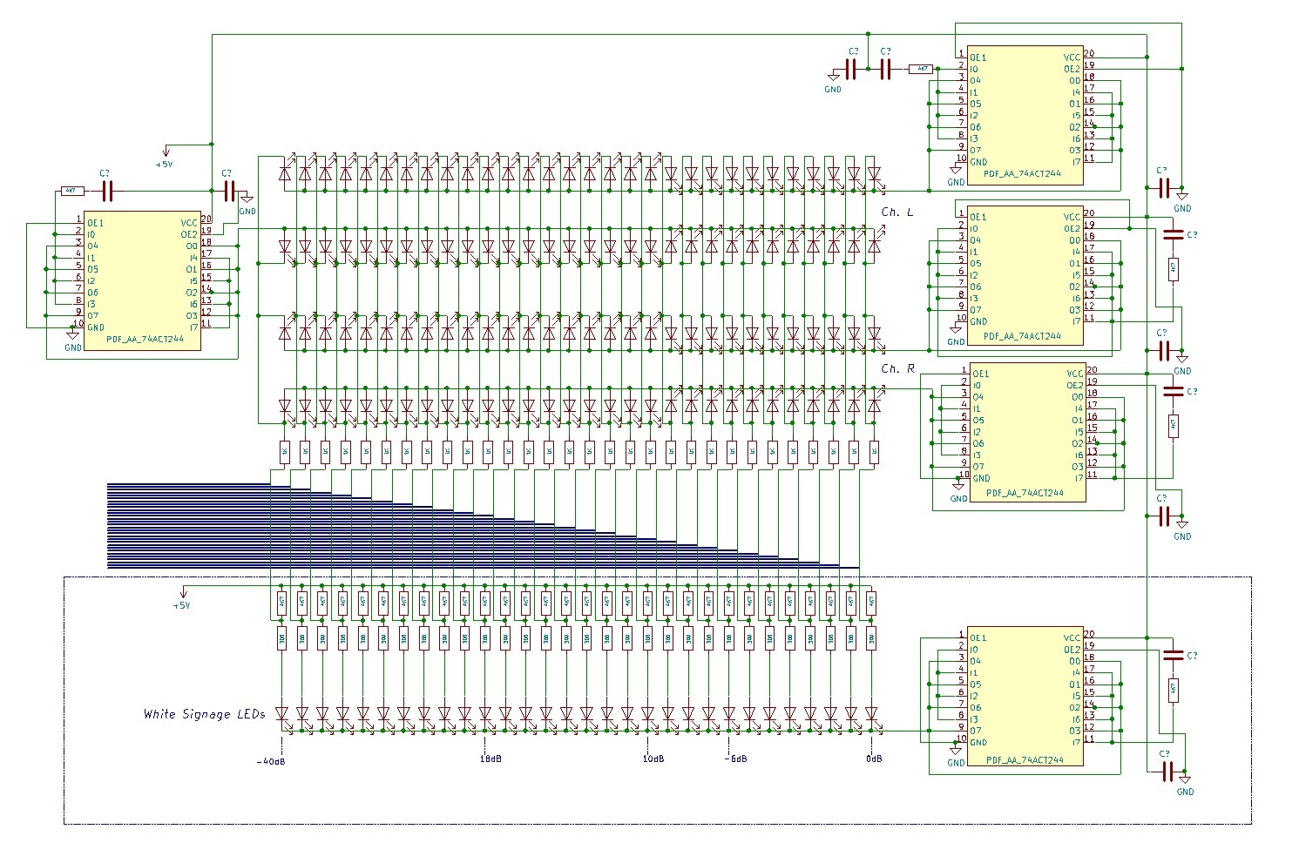Select the GND symbol under the leftmost chip's pin 10
The height and width of the screenshot is (863, 1299).
pyautogui.click(x=73, y=340)
